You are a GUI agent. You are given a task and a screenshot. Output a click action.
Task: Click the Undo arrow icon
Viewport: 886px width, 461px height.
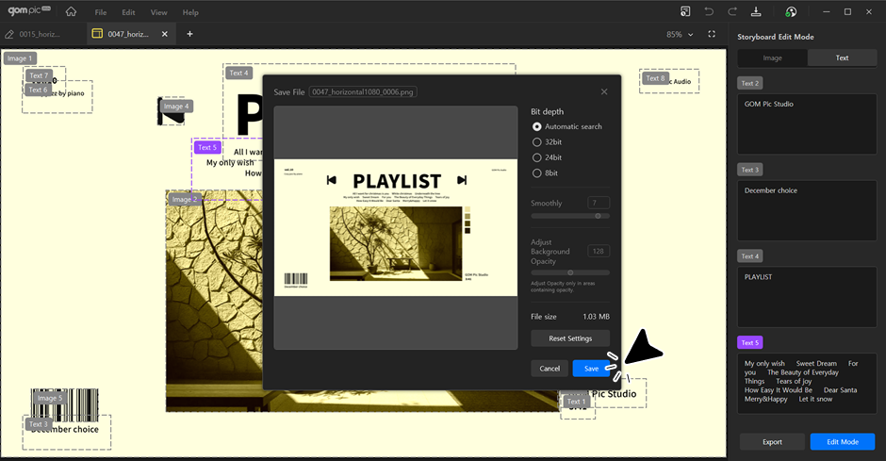(709, 12)
